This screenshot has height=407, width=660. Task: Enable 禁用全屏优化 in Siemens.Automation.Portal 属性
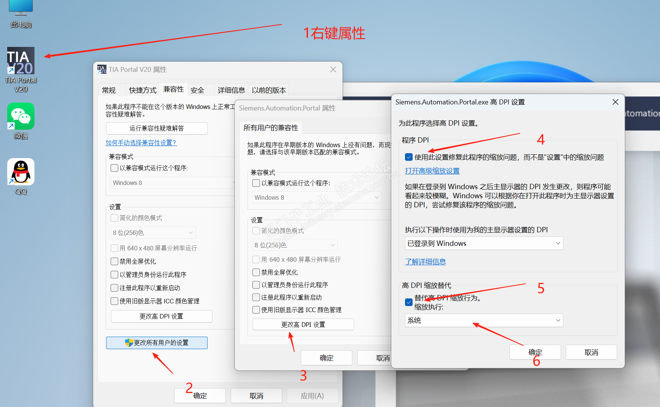(x=256, y=272)
